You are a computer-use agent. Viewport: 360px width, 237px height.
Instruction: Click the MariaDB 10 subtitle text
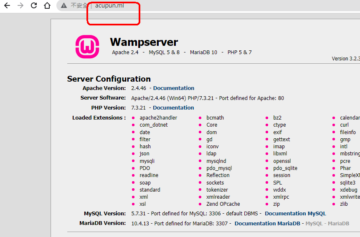[203, 52]
